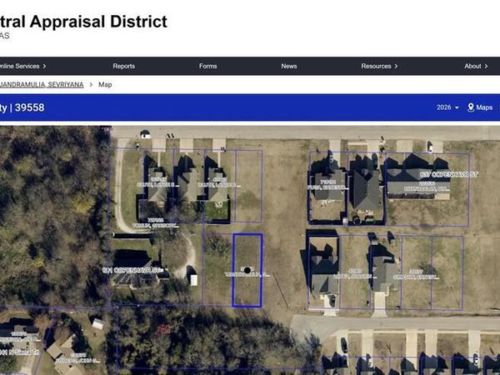Click the Resources chevron arrow
Viewport: 500px width, 375px height.
pyautogui.click(x=396, y=66)
